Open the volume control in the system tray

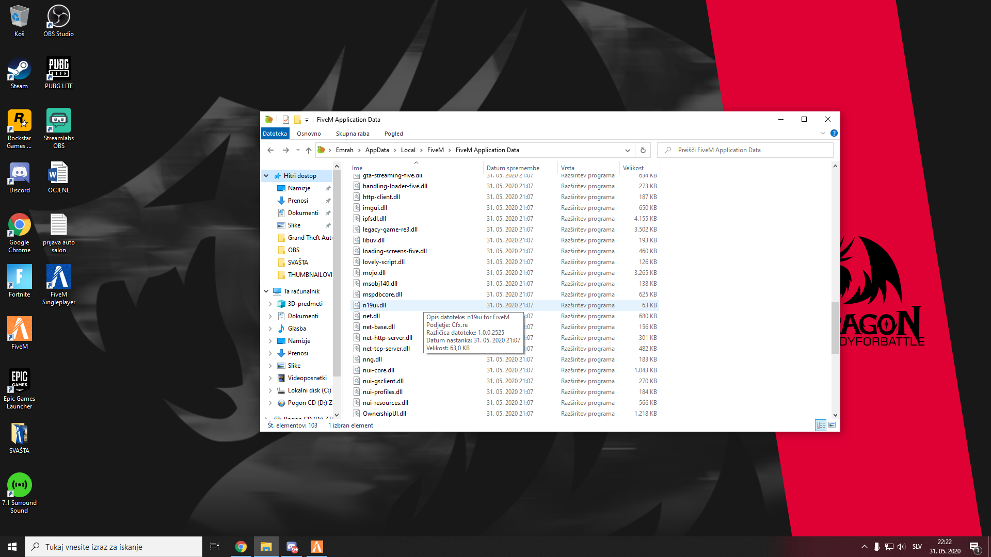[x=901, y=547]
